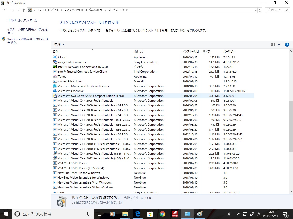The width and height of the screenshot is (293, 219).
Task: Click the iCloud program icon
Action: pos(55,57)
